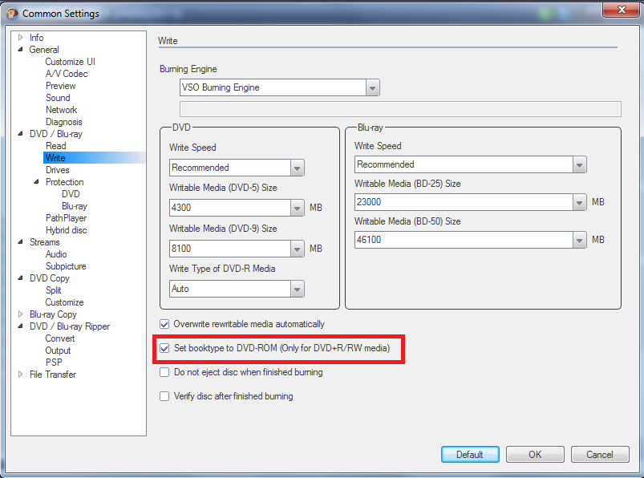Open the DVD Write Speed dropdown

pyautogui.click(x=297, y=168)
